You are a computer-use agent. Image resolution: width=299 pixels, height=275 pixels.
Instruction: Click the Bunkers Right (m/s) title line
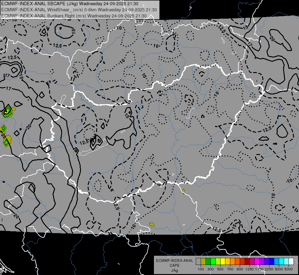[74, 16]
